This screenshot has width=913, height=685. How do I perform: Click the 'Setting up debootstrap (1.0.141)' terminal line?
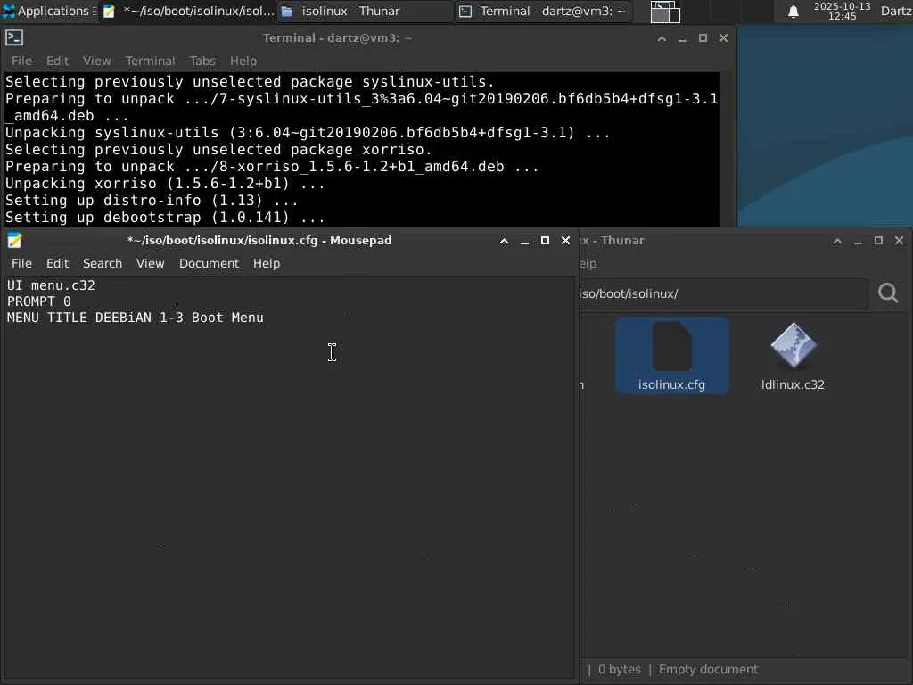pos(165,218)
